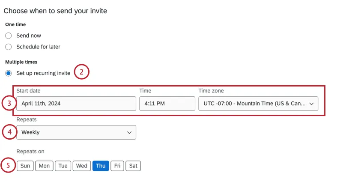Screen dimensions: 364x182
Task: Toggle the Tue day button
Action: (63, 166)
